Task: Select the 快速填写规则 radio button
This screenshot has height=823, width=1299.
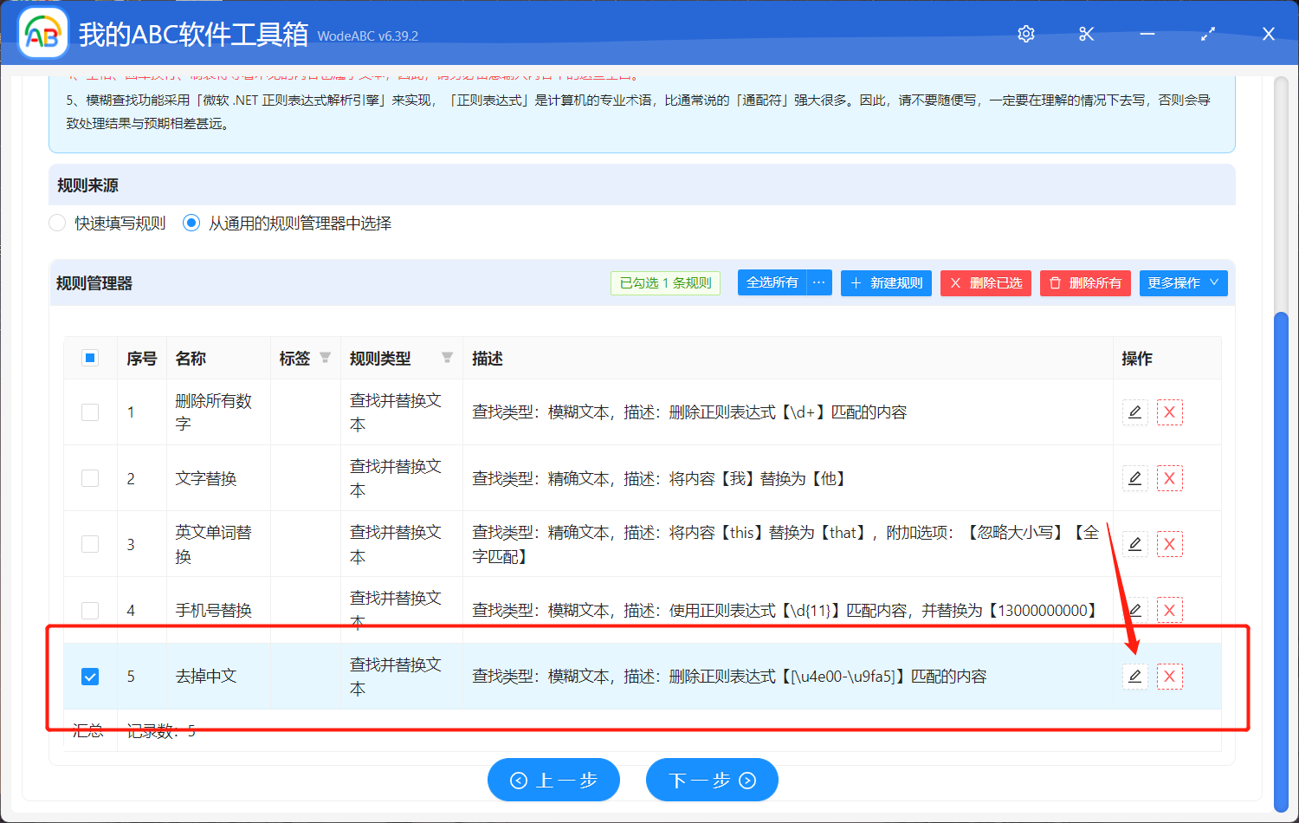Action: (56, 223)
